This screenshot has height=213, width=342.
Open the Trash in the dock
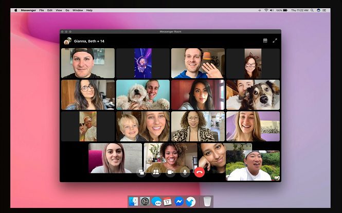[206, 201]
